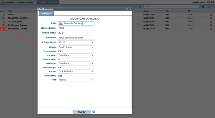Delete the row with CP 76000
This screenshot has width=215, height=118.
coord(211,18)
